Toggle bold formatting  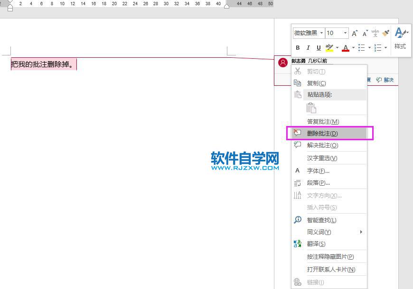[x=298, y=47]
